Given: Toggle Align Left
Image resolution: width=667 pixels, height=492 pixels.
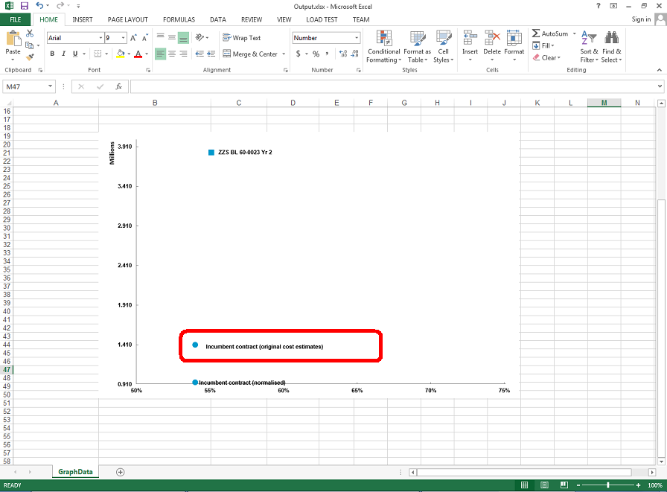Looking at the screenshot, I should point(160,54).
